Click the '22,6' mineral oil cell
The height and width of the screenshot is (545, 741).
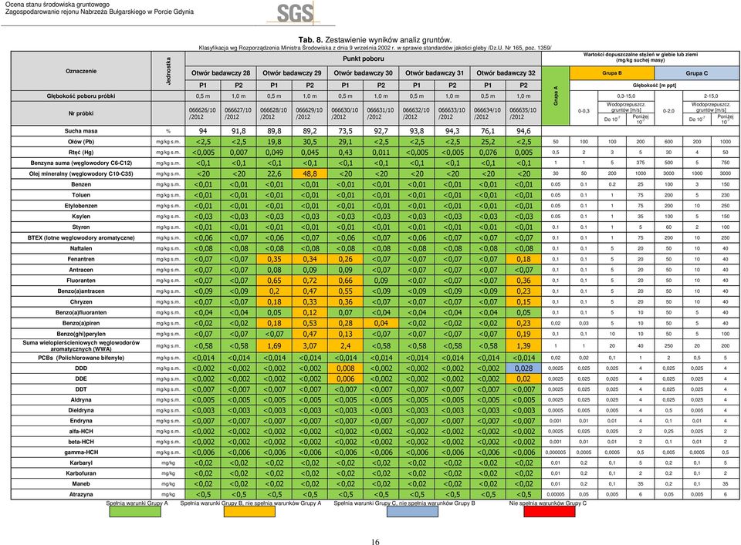[x=274, y=173]
